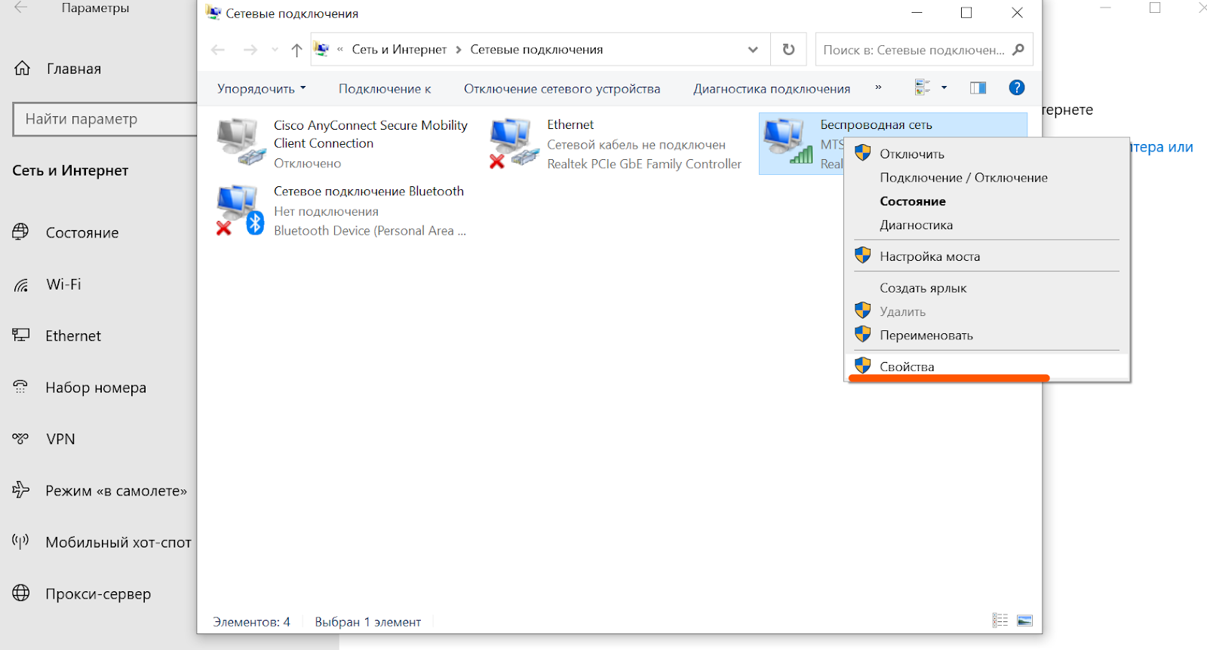Click the Ethernet monitor icon in Settings sidebar
The width and height of the screenshot is (1207, 650).
[x=21, y=336]
